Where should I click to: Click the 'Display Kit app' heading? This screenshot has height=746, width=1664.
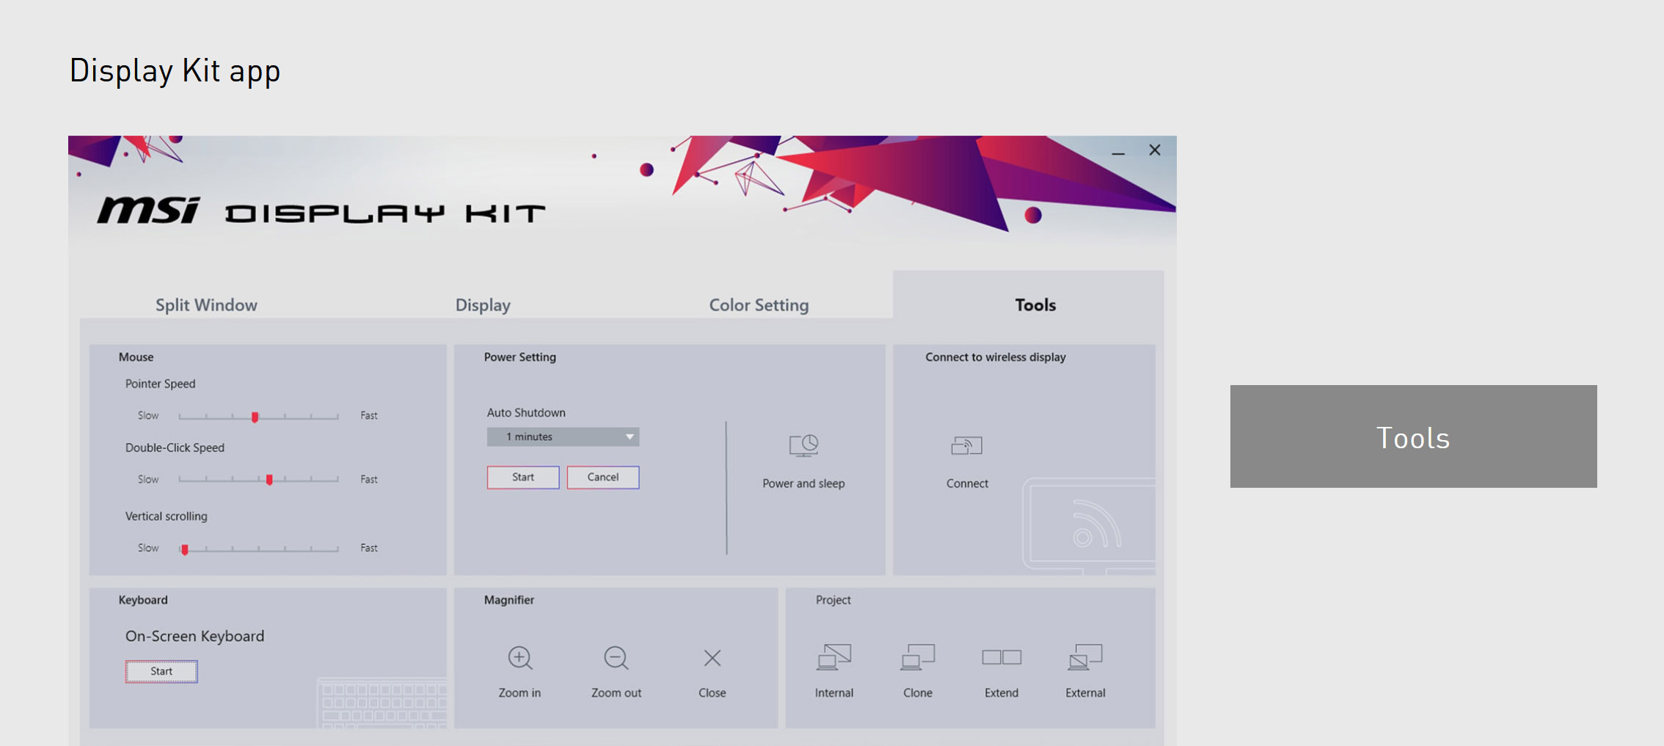(175, 71)
